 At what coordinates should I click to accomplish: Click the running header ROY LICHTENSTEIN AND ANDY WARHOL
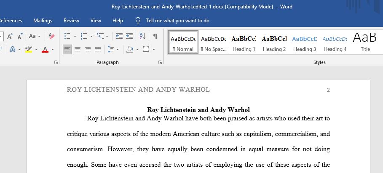click(138, 90)
